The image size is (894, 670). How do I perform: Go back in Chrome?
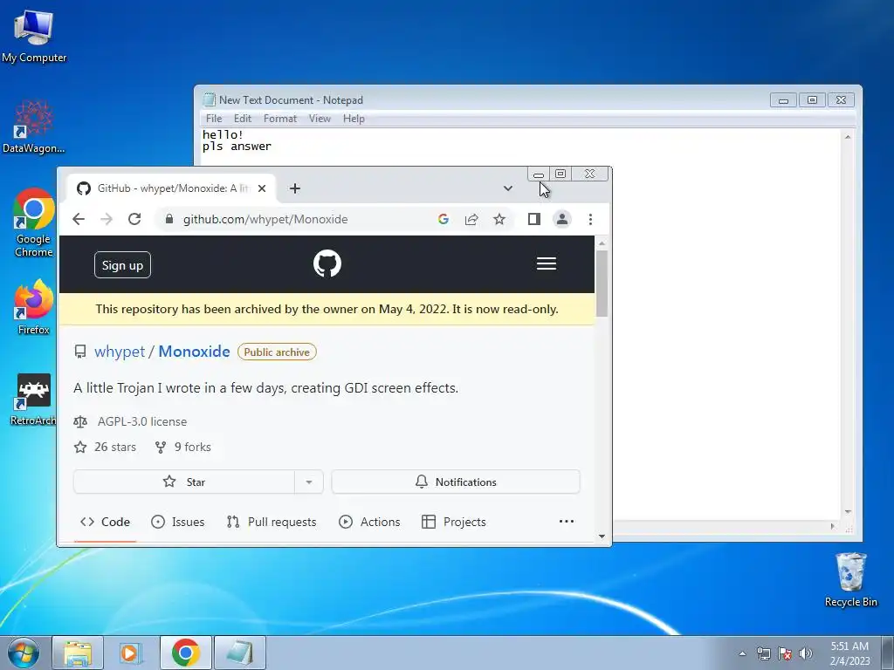click(x=79, y=219)
